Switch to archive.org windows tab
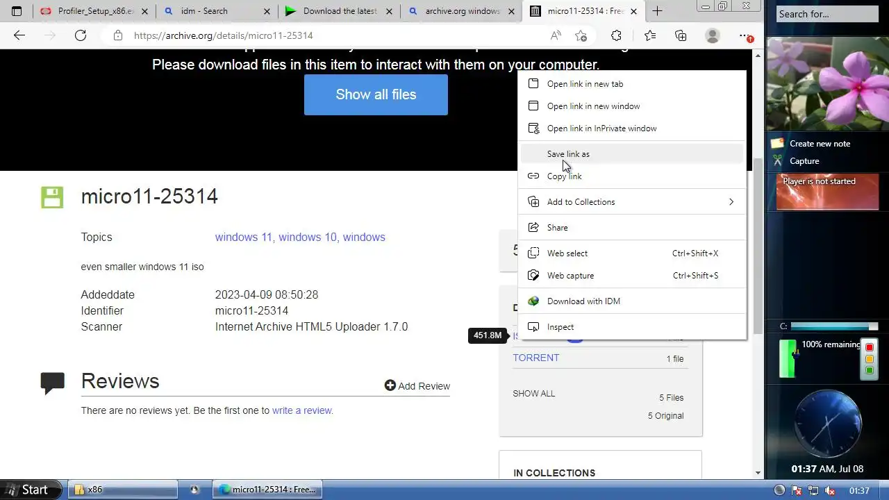Viewport: 889px width, 500px height. click(461, 11)
